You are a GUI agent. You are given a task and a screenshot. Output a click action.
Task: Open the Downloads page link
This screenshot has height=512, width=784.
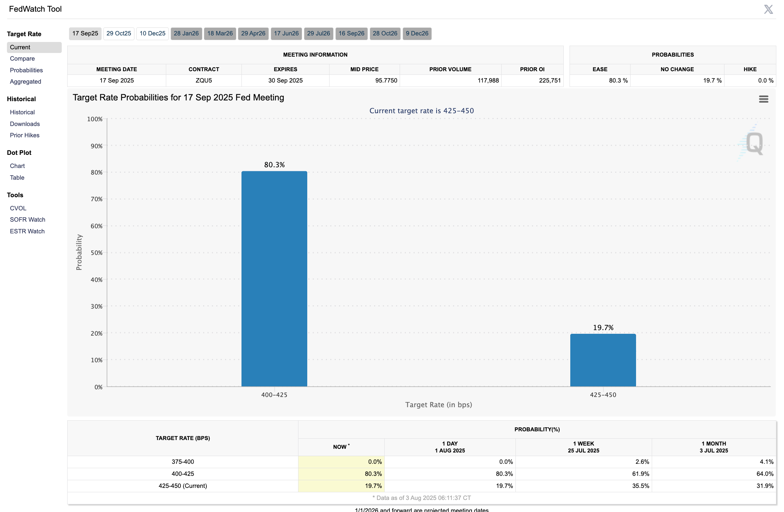click(25, 124)
